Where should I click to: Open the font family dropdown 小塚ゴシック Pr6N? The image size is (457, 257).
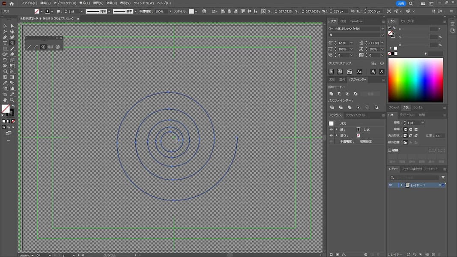click(x=382, y=29)
